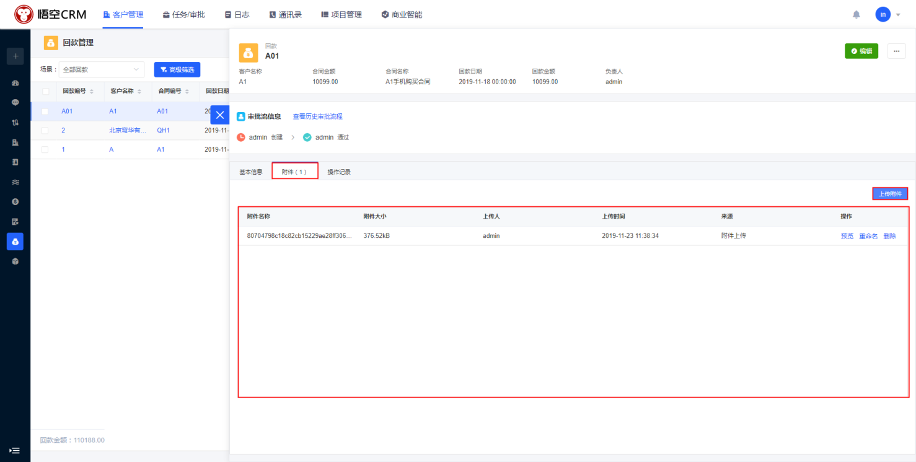
Task: Open the speech bubble leads sidebar icon
Action: click(x=15, y=103)
